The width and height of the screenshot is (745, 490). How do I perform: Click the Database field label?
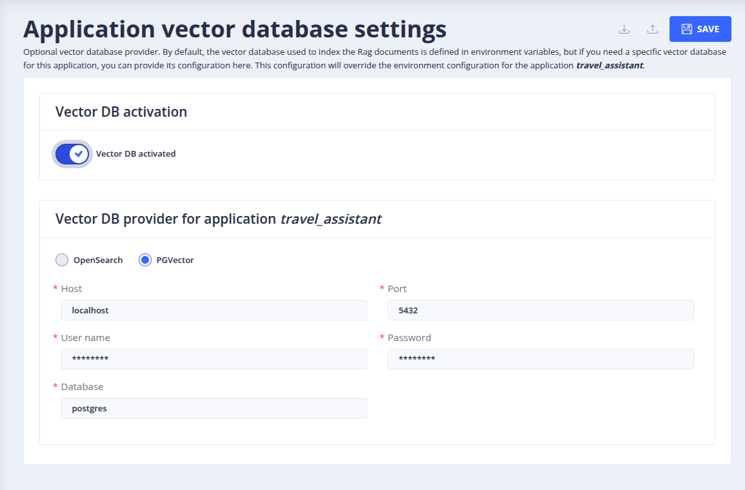pyautogui.click(x=82, y=386)
